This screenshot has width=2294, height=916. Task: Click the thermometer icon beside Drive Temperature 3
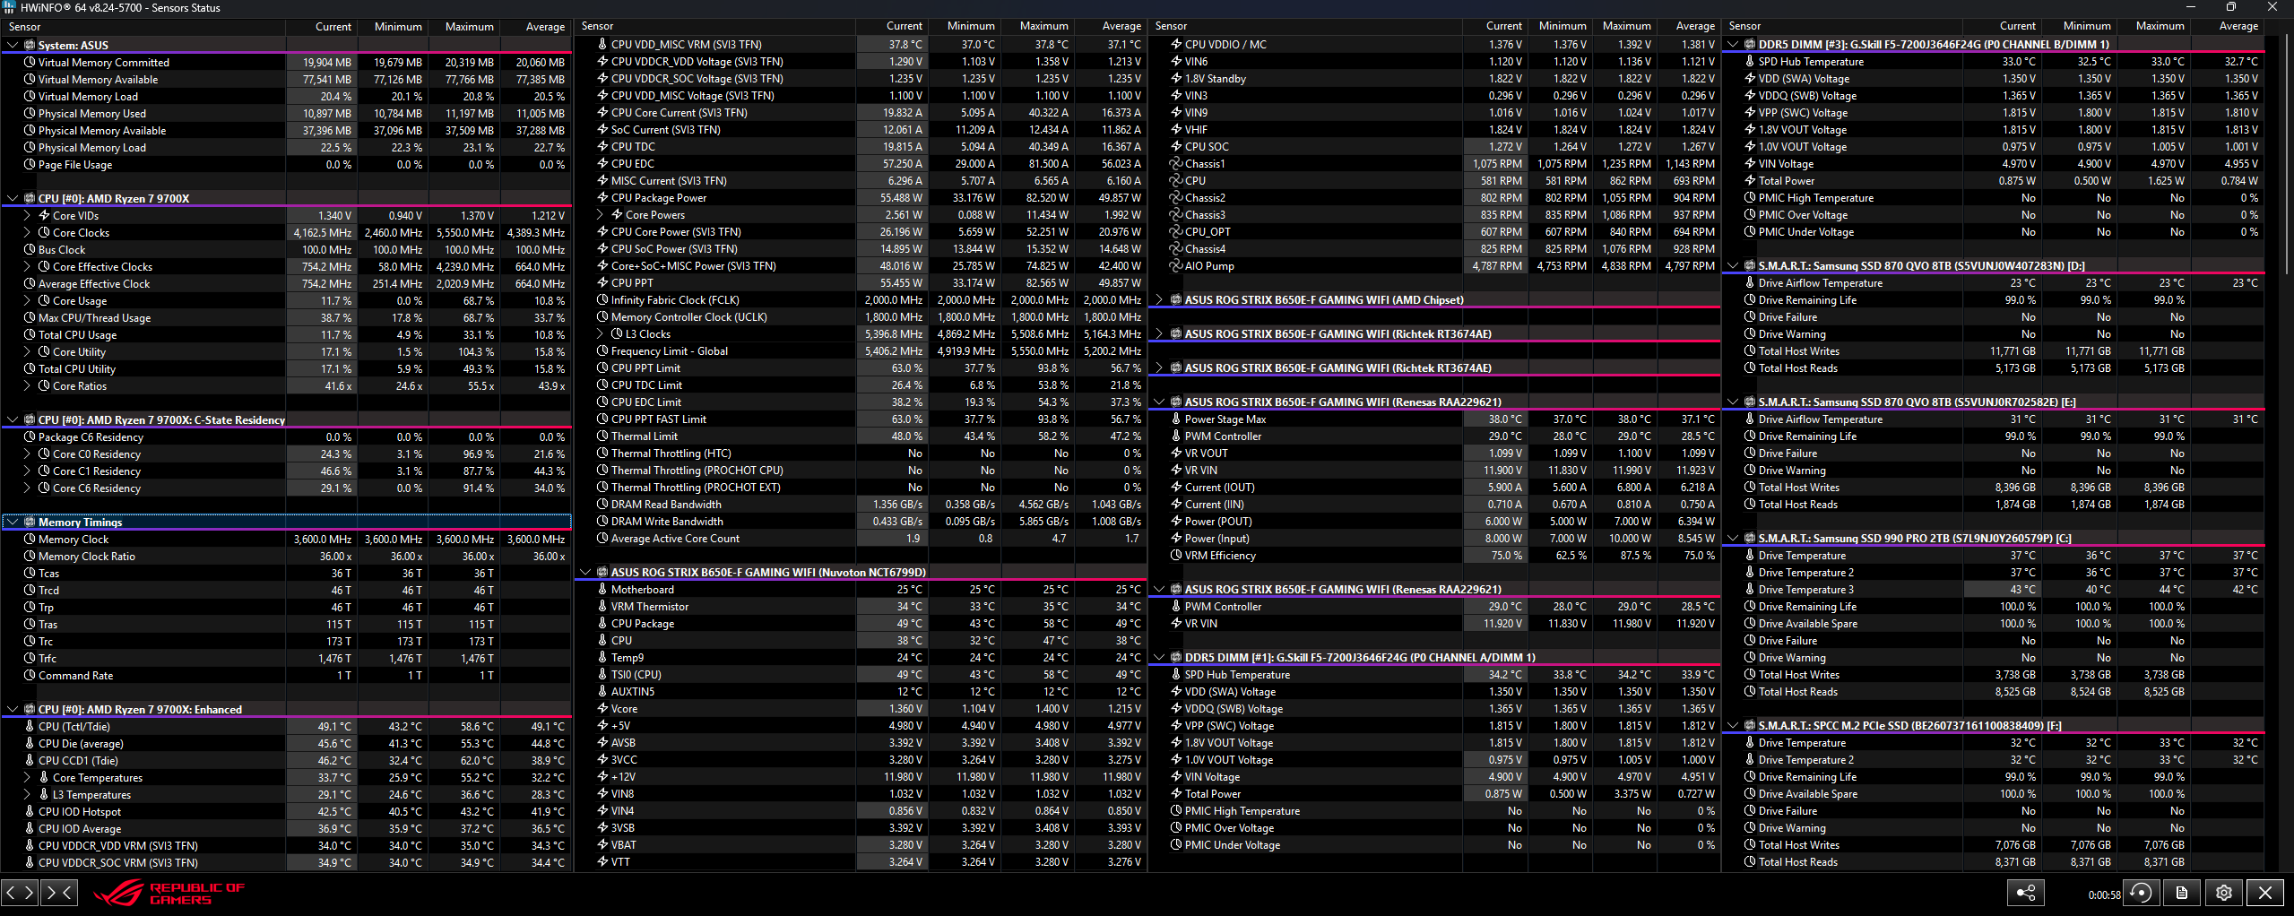[x=1750, y=590]
